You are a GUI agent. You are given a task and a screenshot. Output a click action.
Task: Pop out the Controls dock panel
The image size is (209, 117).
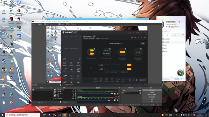coord(161,88)
